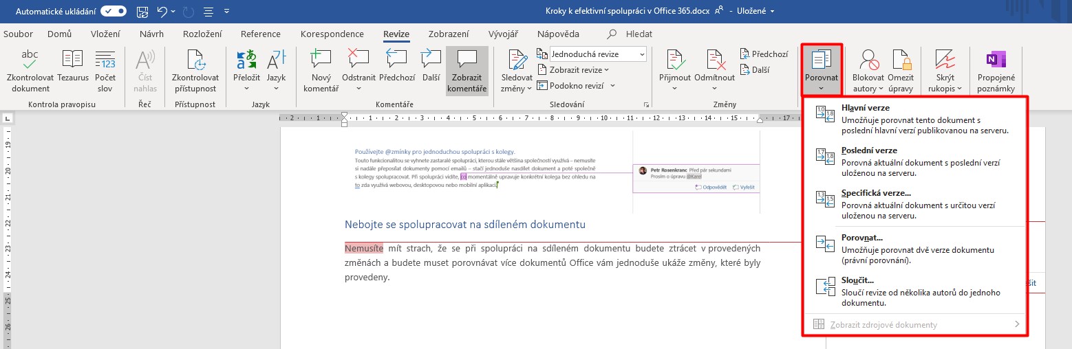The width and height of the screenshot is (1072, 349).
Task: Open the Jednoduchá revize combo box
Action: tap(597, 54)
